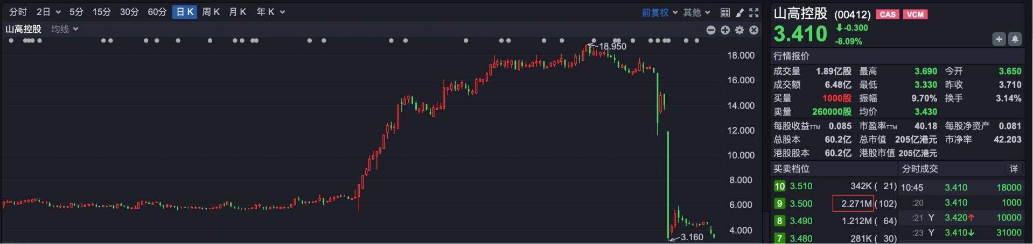Switch to 30分 interval
The height and width of the screenshot is (244, 1033).
tap(129, 12)
